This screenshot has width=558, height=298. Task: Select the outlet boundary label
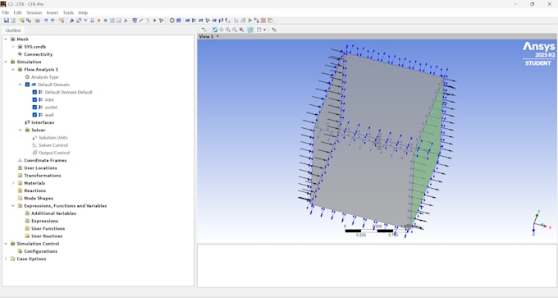tap(51, 108)
